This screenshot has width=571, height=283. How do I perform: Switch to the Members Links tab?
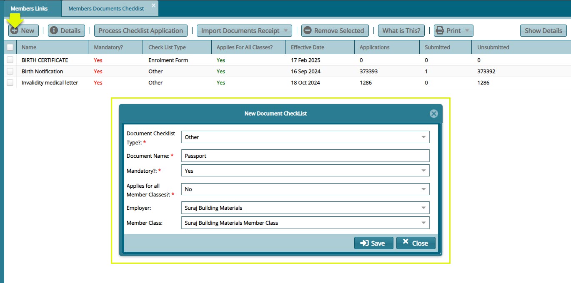pyautogui.click(x=29, y=8)
